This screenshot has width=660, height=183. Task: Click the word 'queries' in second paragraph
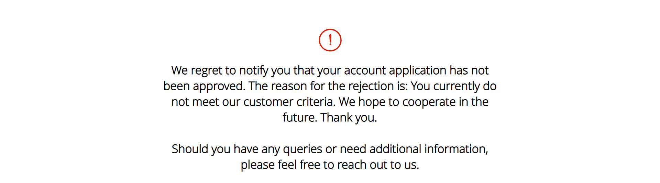pos(303,149)
